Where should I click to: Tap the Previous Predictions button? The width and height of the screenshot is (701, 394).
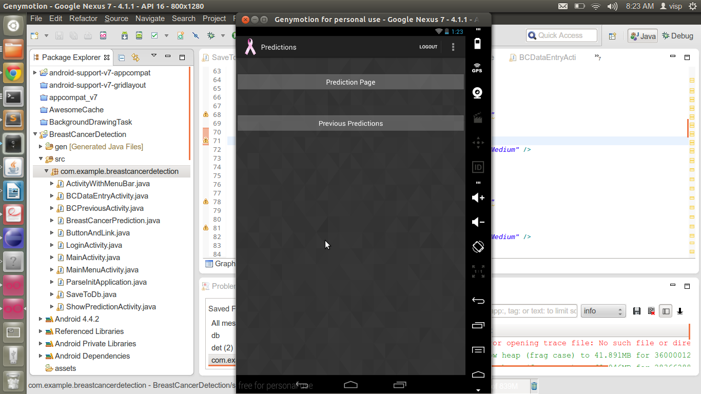(x=350, y=123)
